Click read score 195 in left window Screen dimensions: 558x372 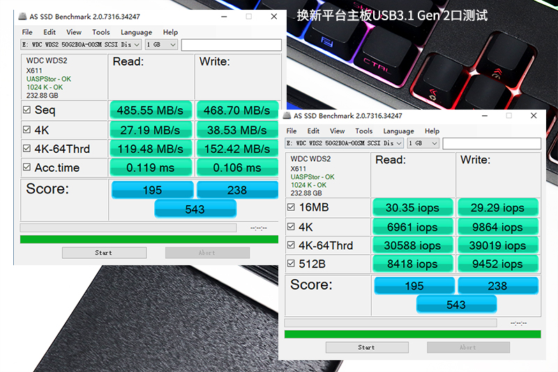[x=152, y=190]
